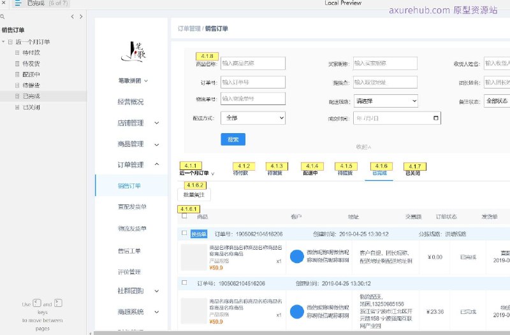Open 配送中 page in sidebar tree
This screenshot has height=335, width=510.
click(x=31, y=74)
